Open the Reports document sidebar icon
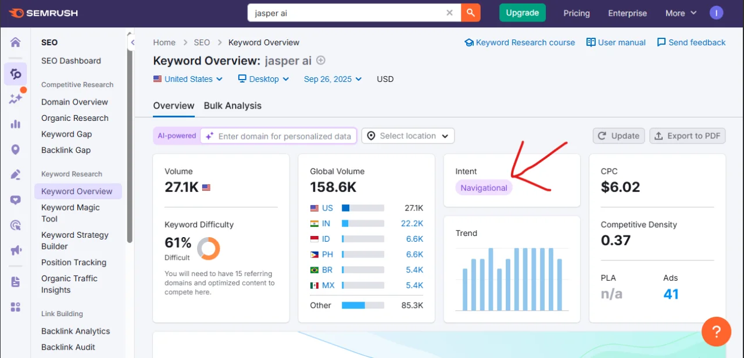 point(16,282)
